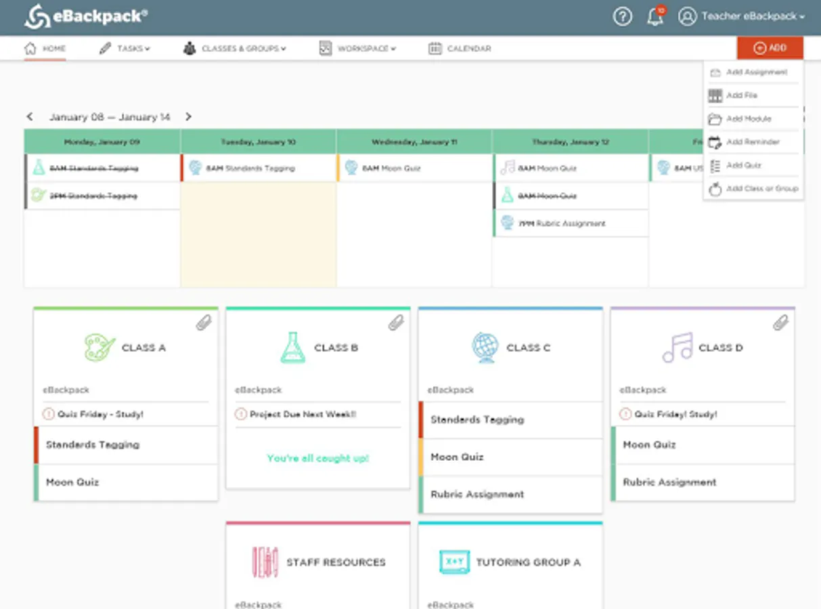Click the alert icon beside Project Due Next Week!!
The width and height of the screenshot is (821, 609).
[x=241, y=414]
